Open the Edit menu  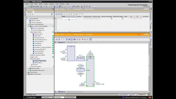(32, 4)
